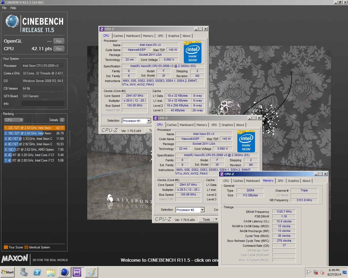Open About tab in the Memory CPU-Z window
The image size is (348, 278).
pyautogui.click(x=306, y=181)
